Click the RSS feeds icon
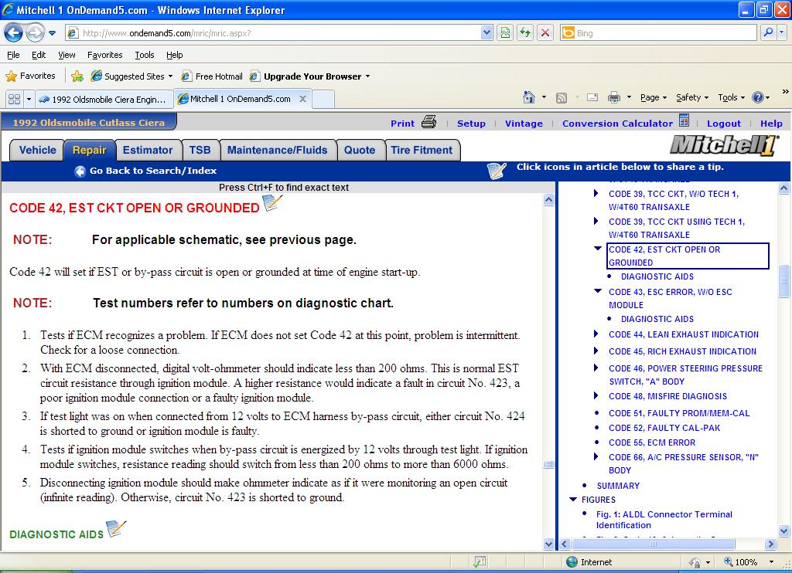This screenshot has height=573, width=792. (x=562, y=98)
